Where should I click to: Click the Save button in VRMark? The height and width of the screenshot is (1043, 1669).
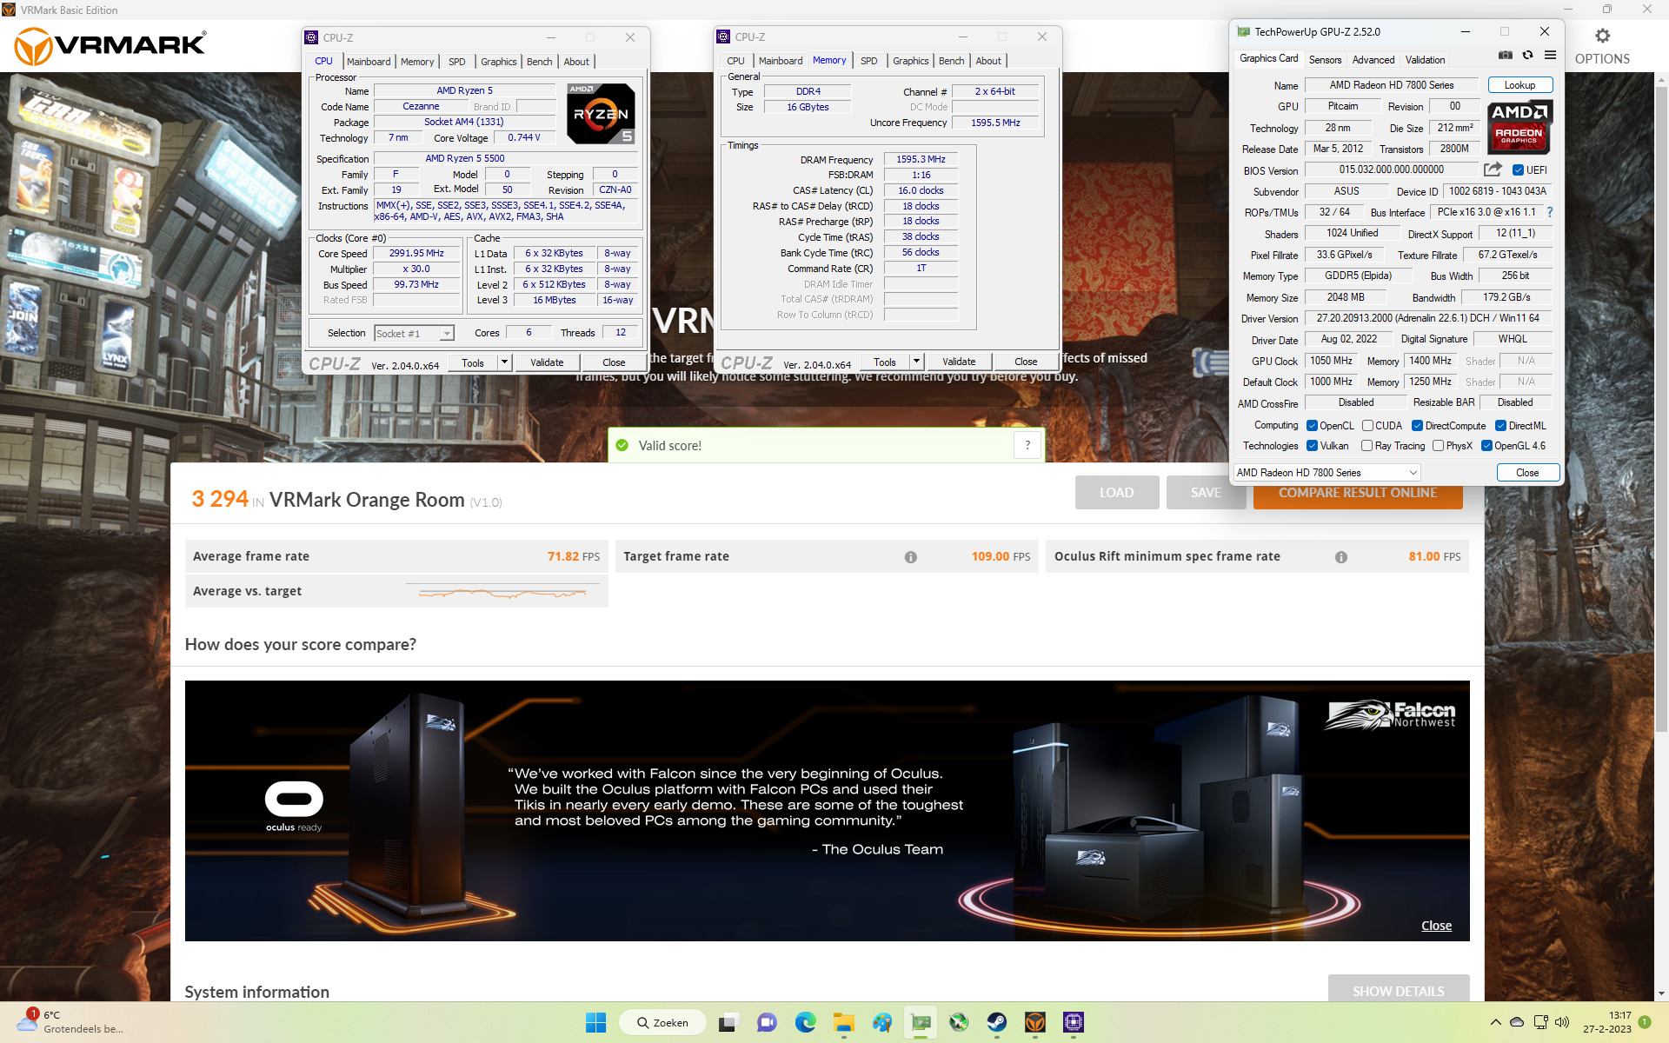(1206, 493)
